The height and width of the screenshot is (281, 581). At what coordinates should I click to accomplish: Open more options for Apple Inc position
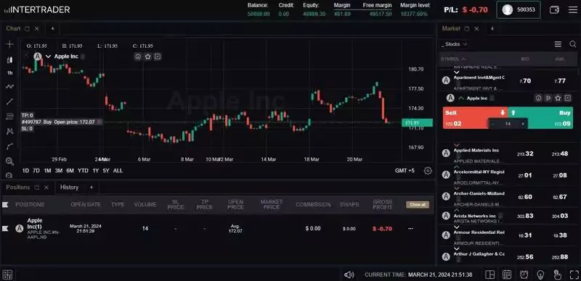(410, 229)
